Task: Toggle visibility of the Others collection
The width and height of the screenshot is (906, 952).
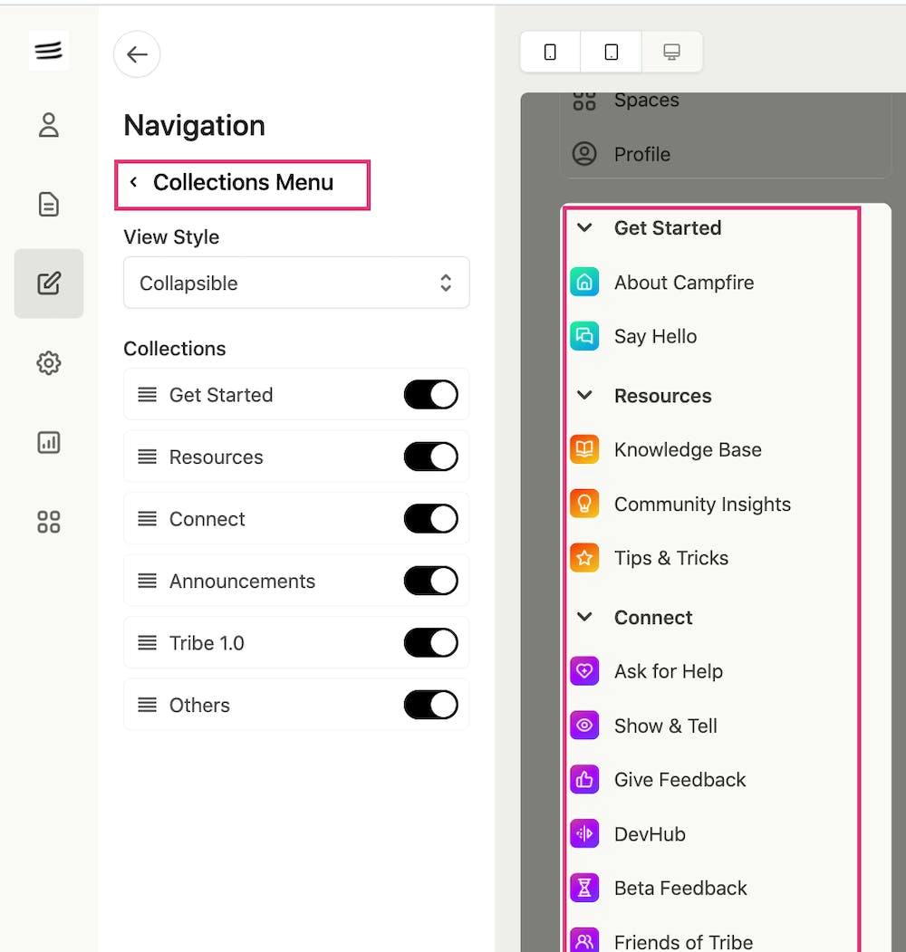Action: tap(430, 705)
